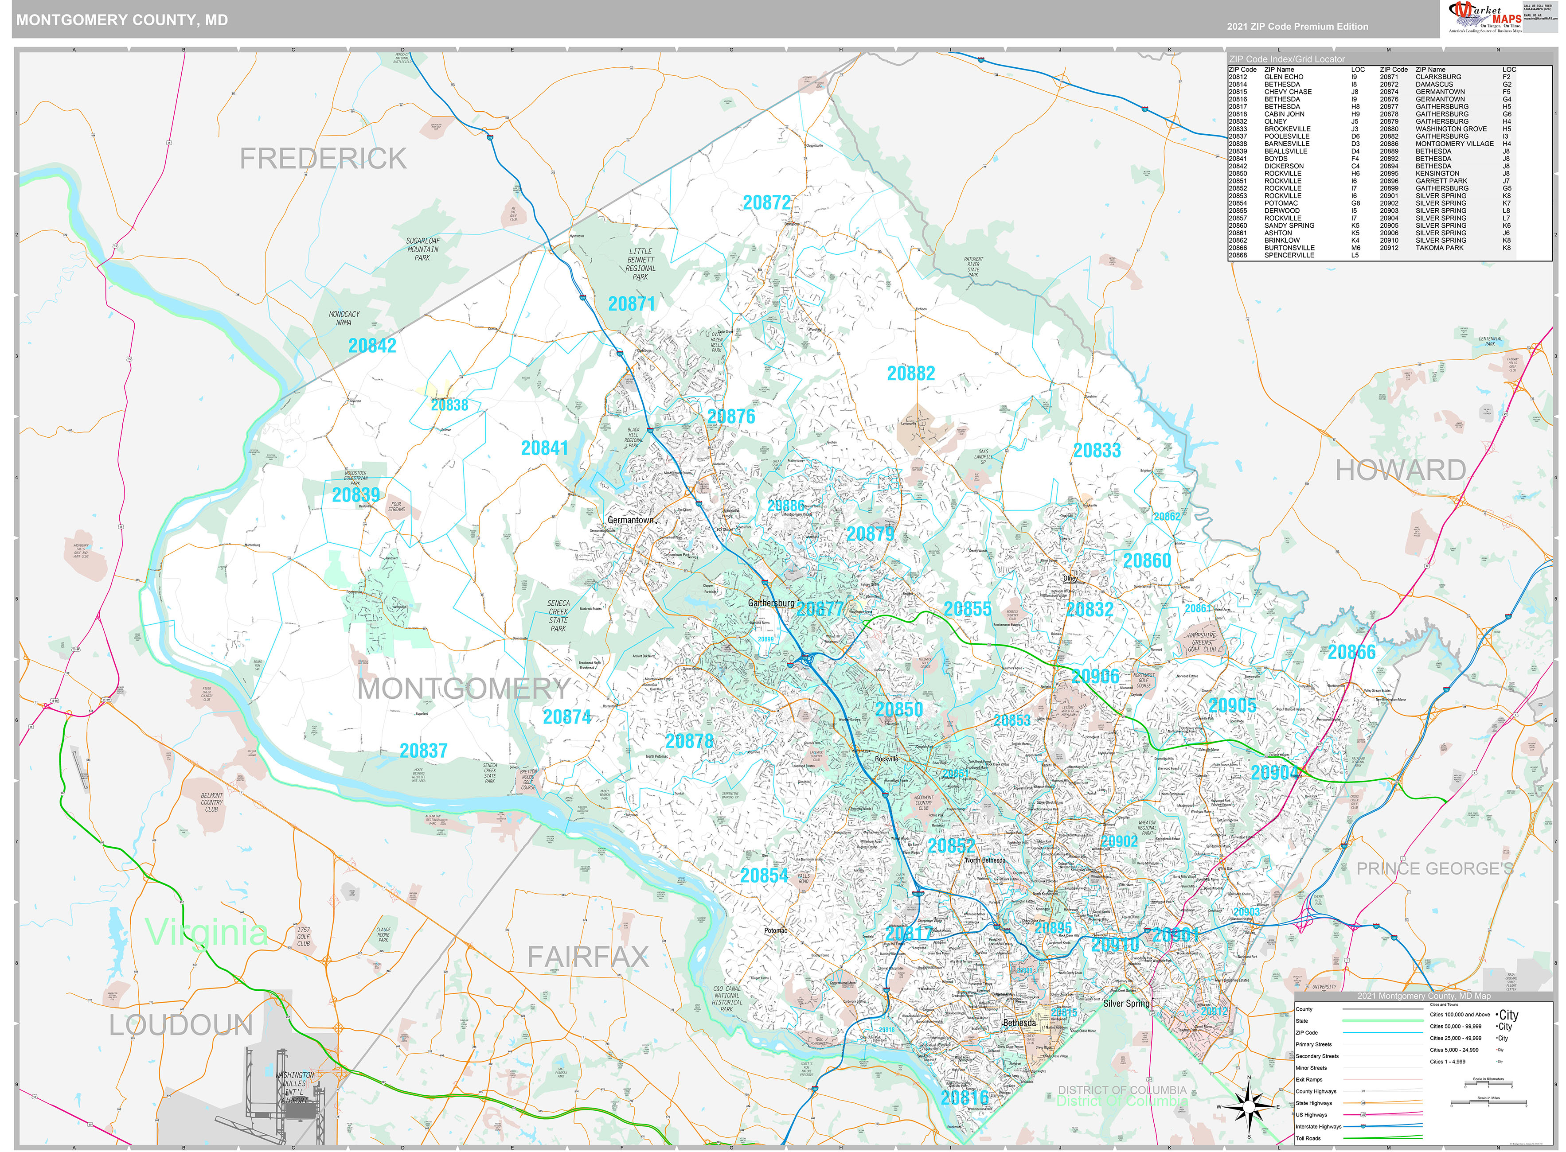Click the 20816 ZIP label on the map
1566x1152 pixels.
pos(965,1098)
